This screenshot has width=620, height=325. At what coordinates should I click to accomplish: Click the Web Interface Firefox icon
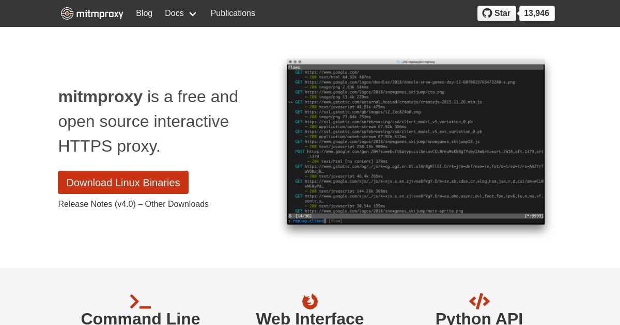pos(310,301)
